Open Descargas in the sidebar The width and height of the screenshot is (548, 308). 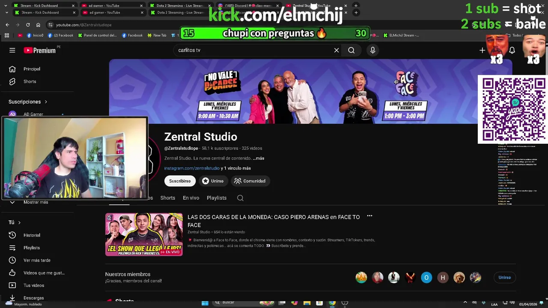coord(34,298)
